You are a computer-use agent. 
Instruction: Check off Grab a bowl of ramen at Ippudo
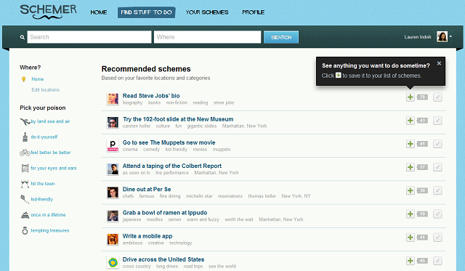click(437, 214)
